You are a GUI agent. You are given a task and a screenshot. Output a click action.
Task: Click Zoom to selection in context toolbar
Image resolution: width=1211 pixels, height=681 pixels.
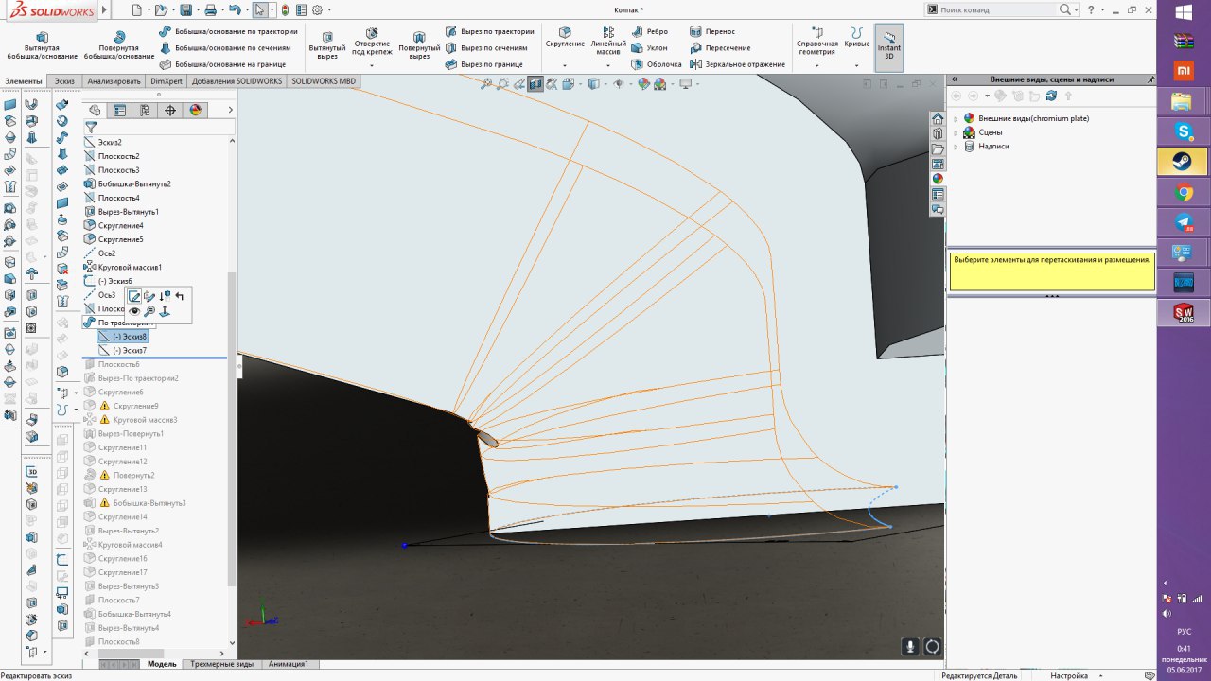tap(149, 311)
